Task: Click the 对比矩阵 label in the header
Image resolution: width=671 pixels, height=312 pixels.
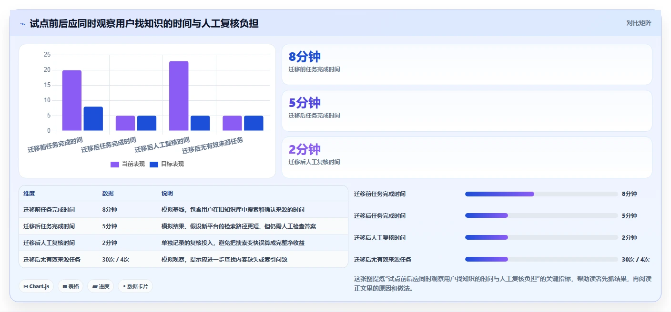Action: click(639, 23)
